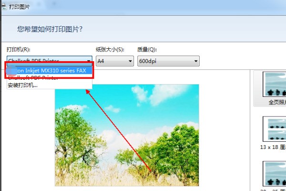Select the 全页照片 layout thumbnail
Image resolution: width=286 pixels, height=191 pixels.
pos(275,84)
